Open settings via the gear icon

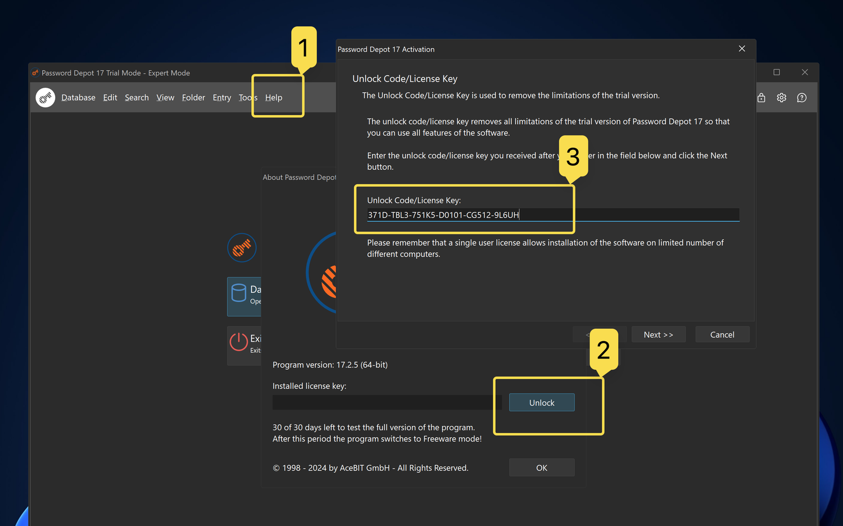(x=782, y=98)
